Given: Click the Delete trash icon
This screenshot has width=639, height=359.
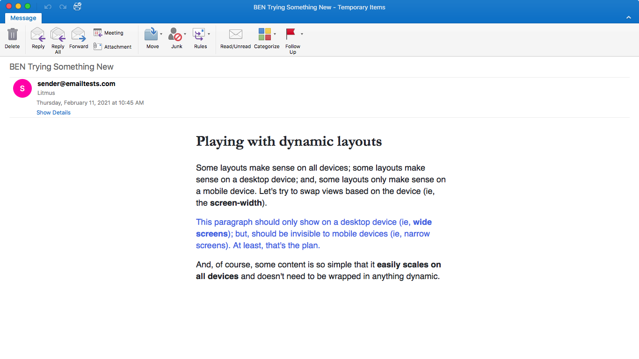Looking at the screenshot, I should click(x=12, y=35).
